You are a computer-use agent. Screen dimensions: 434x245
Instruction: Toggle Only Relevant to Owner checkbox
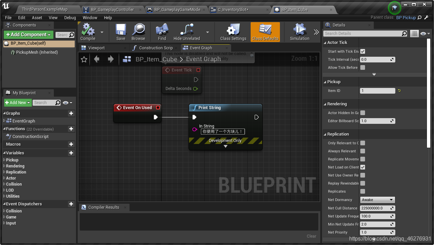[x=363, y=143]
